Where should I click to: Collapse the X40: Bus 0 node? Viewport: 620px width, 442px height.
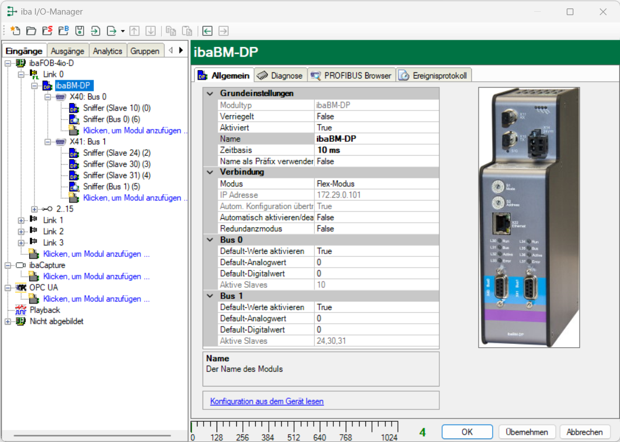[48, 96]
